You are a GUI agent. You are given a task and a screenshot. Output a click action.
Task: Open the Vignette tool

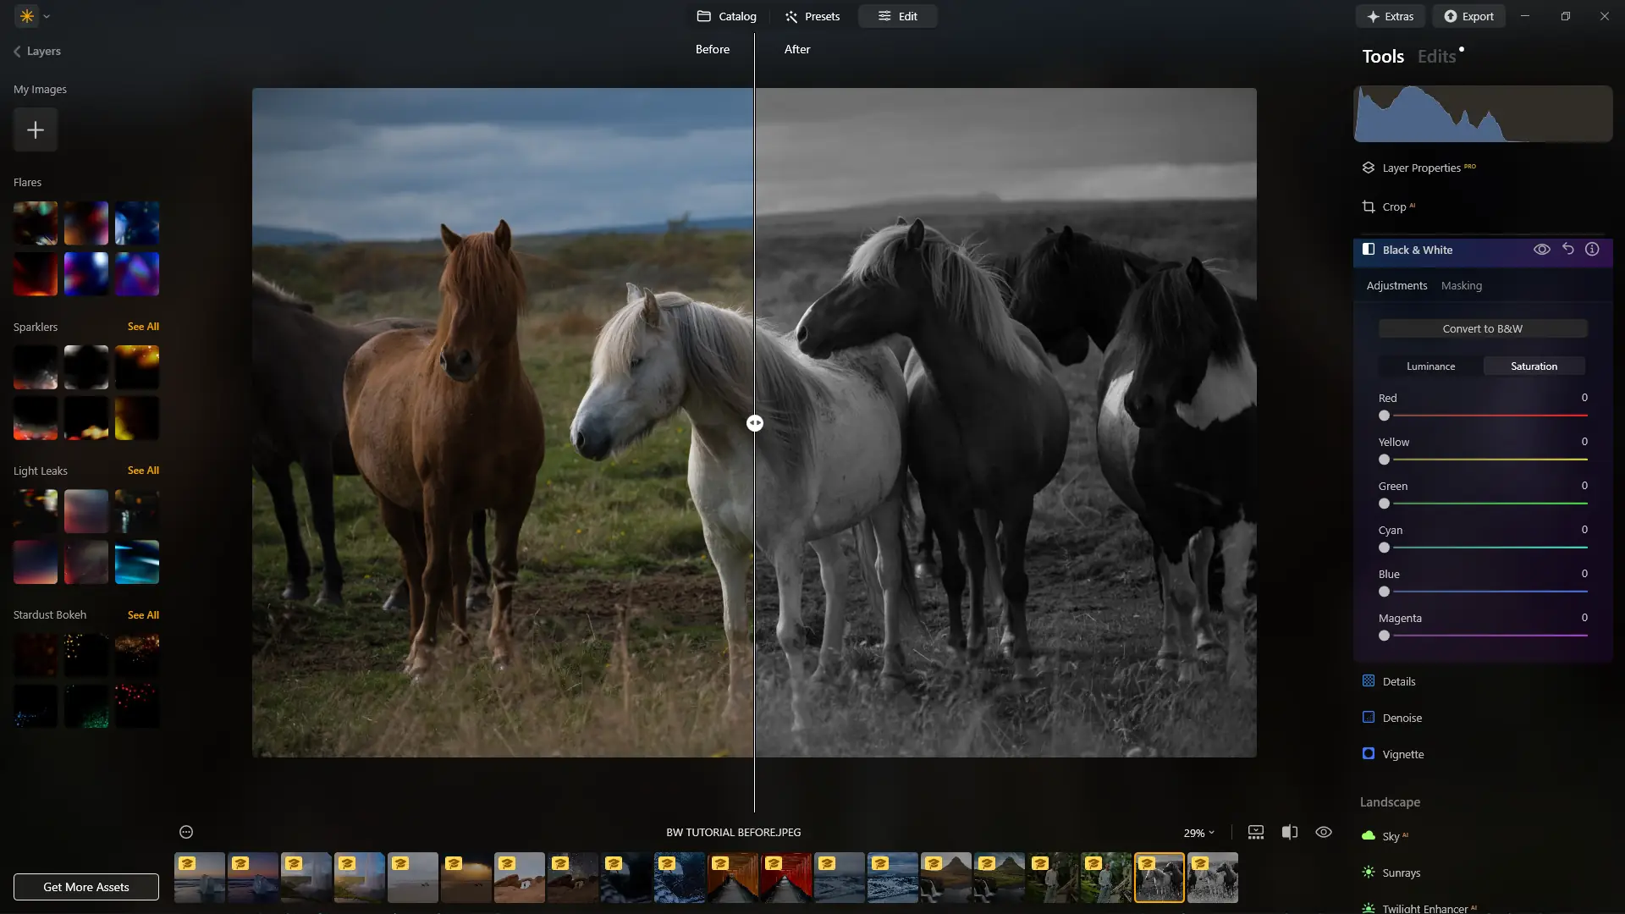point(1402,755)
